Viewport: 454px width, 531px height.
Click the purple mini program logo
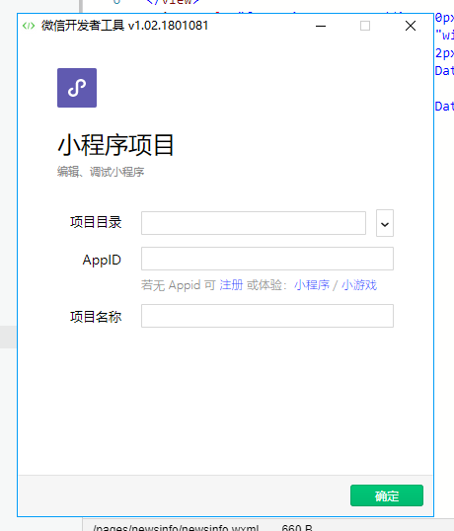(x=77, y=88)
